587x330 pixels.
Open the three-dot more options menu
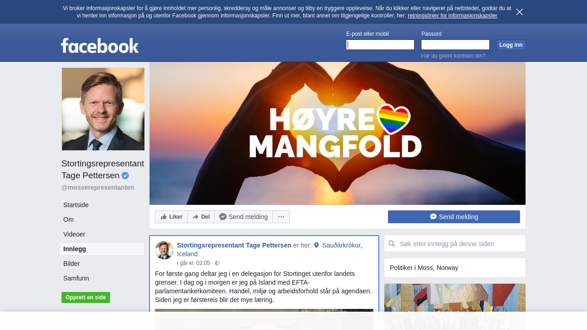point(281,217)
